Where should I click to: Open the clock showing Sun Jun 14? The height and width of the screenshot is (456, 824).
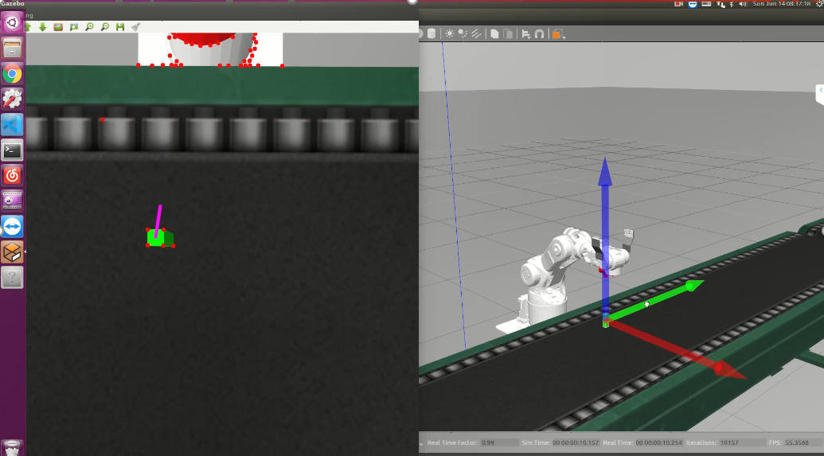click(x=782, y=4)
